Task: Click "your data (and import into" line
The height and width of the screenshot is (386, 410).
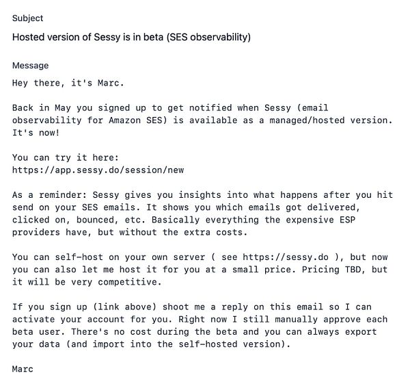Action: click(151, 344)
